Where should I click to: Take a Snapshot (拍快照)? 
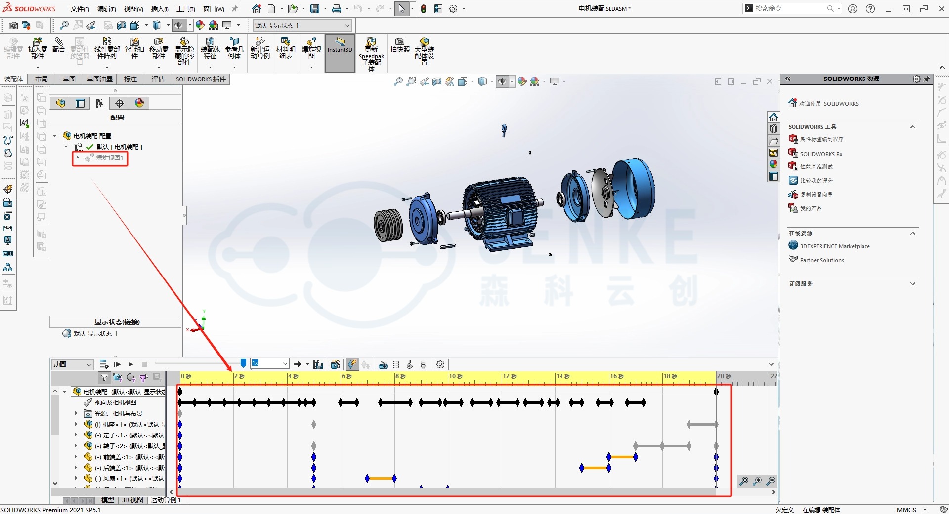point(400,45)
